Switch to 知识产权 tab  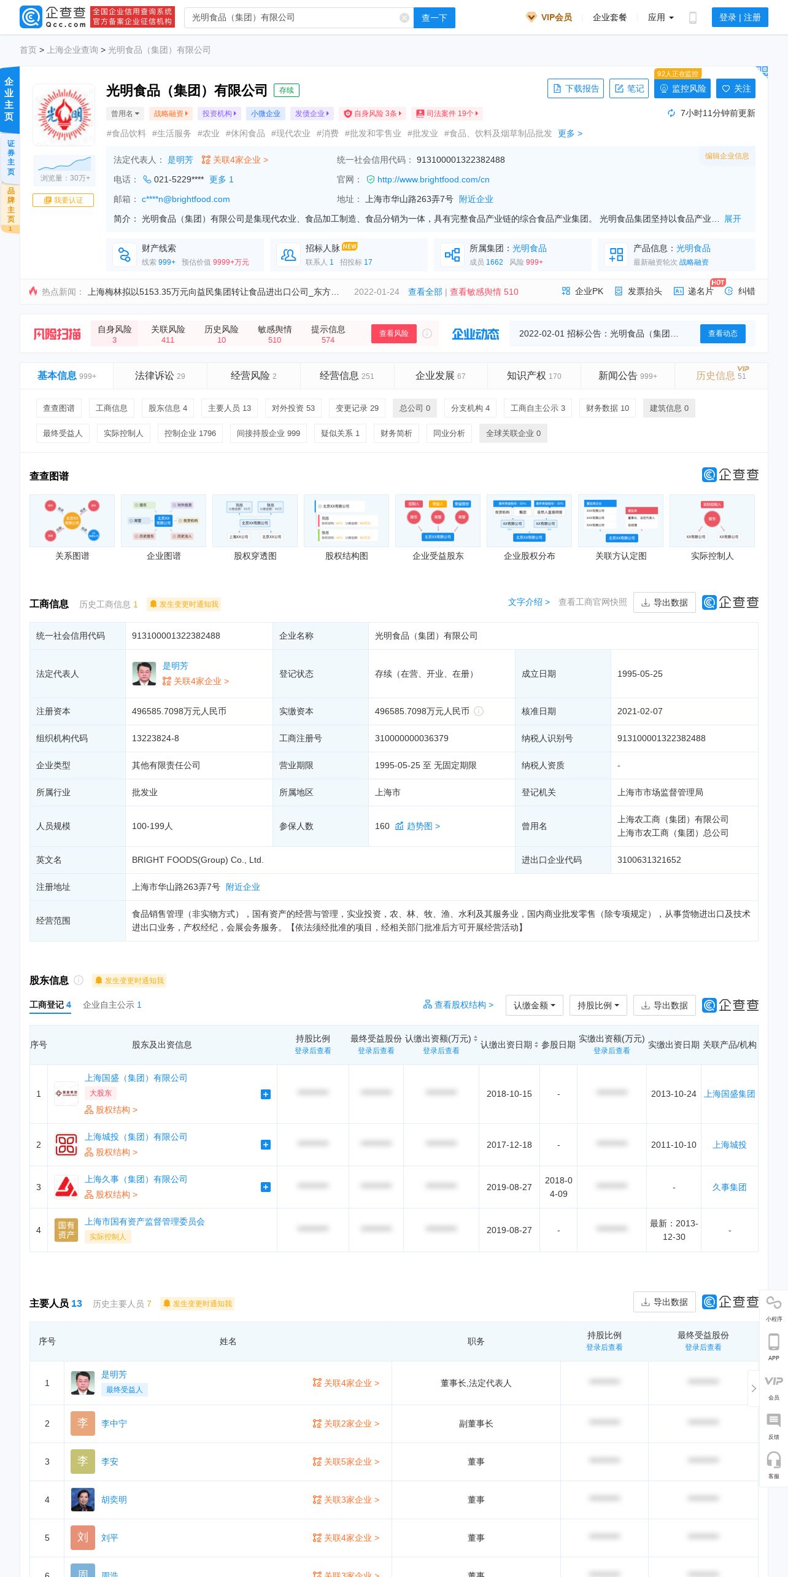click(534, 376)
